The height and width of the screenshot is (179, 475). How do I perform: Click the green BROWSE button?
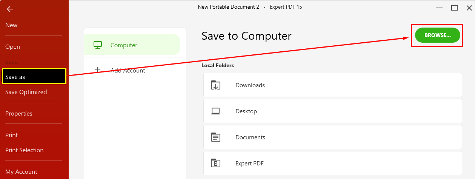pos(438,35)
